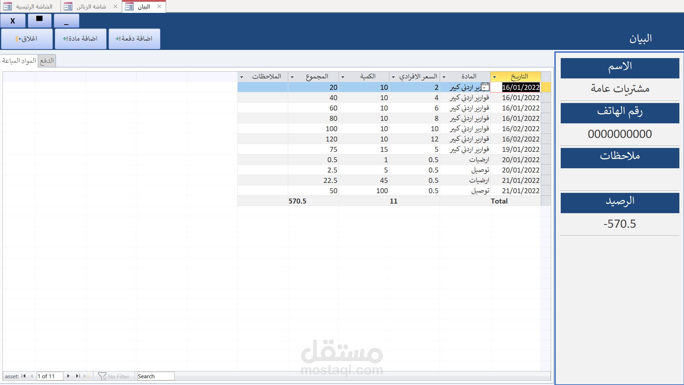Click the black square maximize button
Image resolution: width=684 pixels, height=385 pixels.
click(x=40, y=20)
